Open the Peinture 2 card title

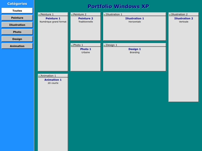coord(86,19)
